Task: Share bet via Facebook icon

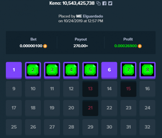Action: (104, 3)
